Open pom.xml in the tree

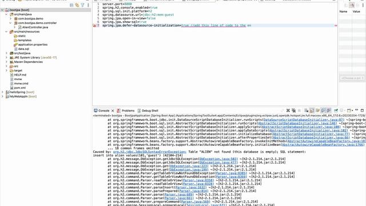pos(20,88)
